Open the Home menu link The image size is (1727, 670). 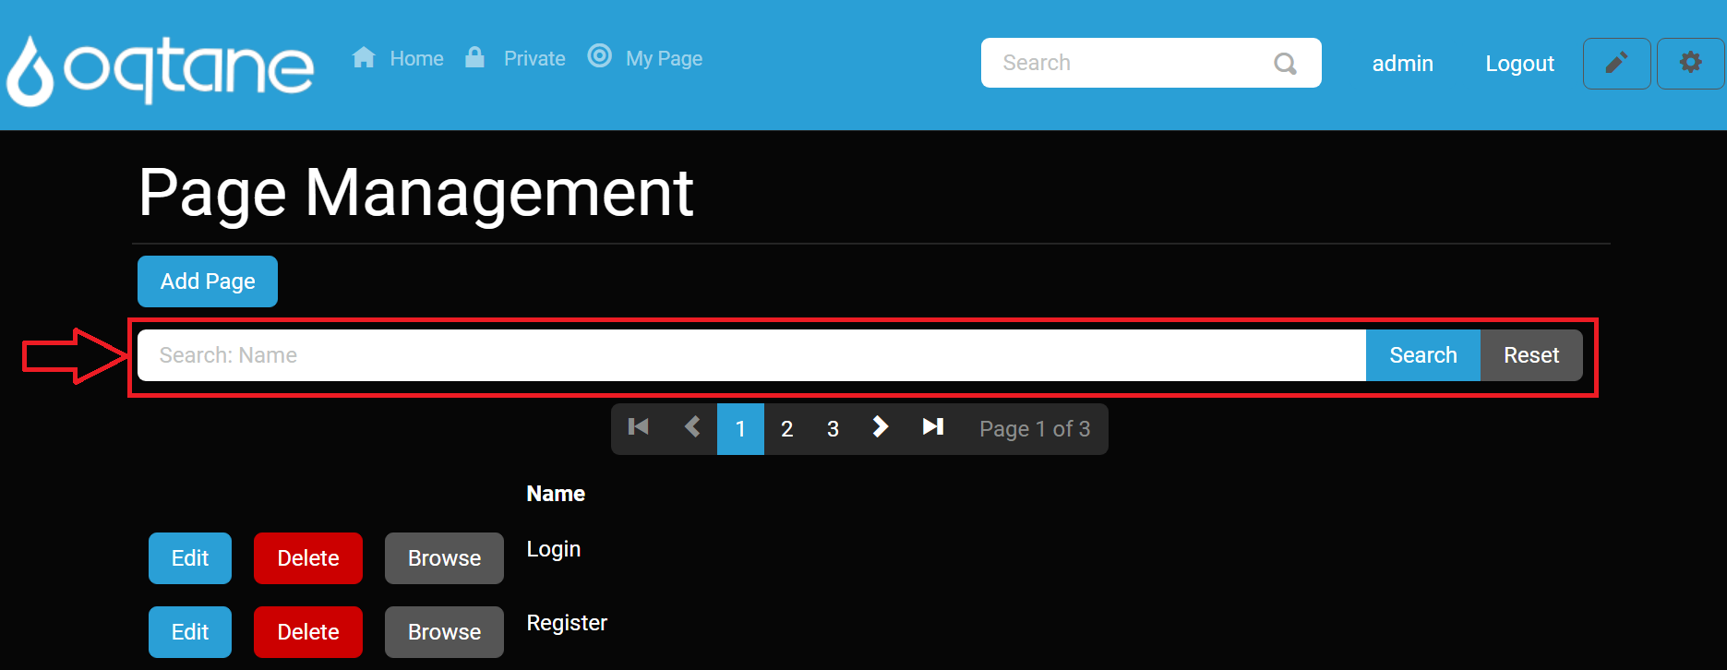tap(416, 59)
